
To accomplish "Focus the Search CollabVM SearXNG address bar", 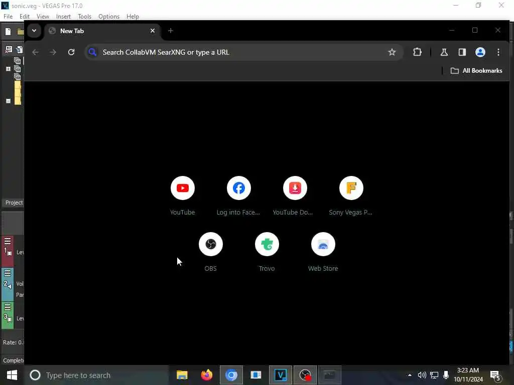I will [243, 52].
